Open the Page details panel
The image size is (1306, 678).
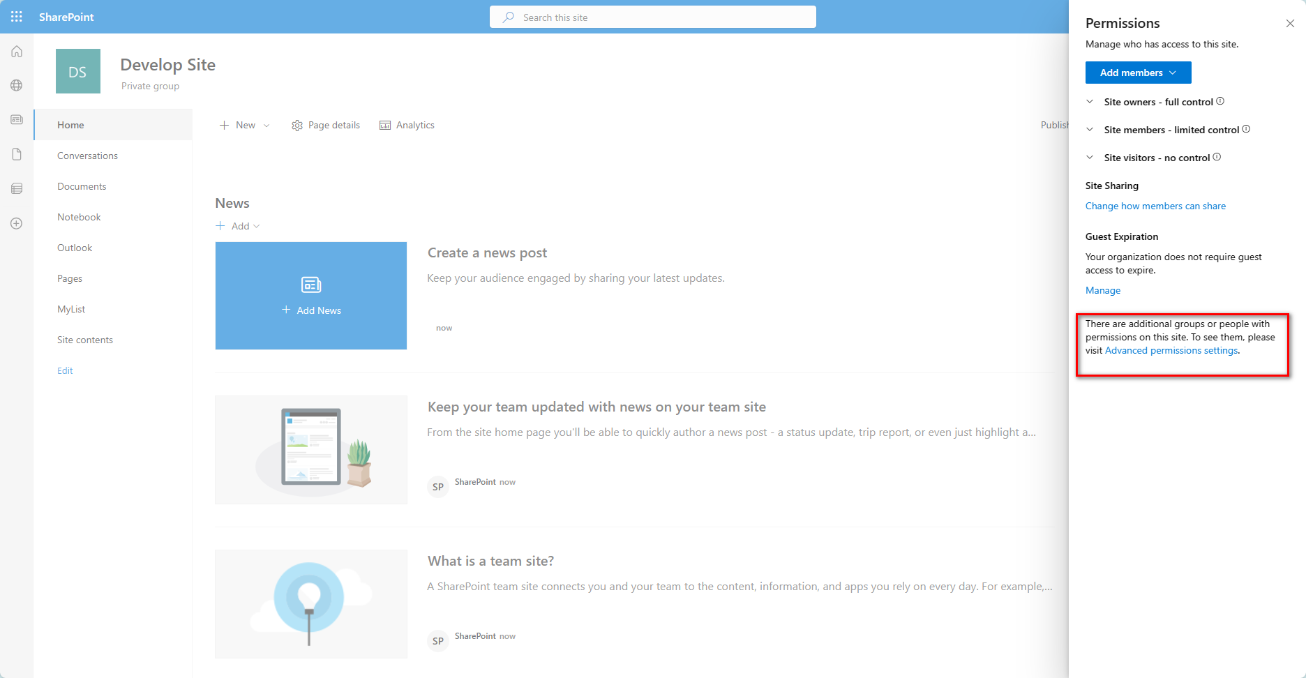click(325, 125)
